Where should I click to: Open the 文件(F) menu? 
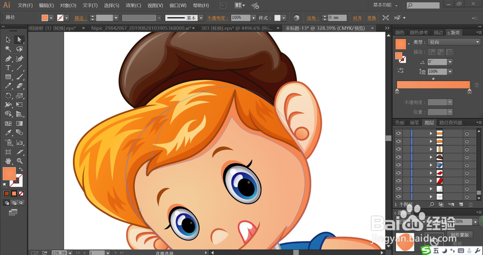tap(25, 5)
